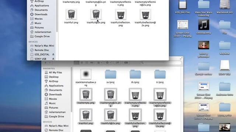The width and height of the screenshot is (236, 132).
Task: Focus the search field in lower Finder window
Action: (161, 63)
